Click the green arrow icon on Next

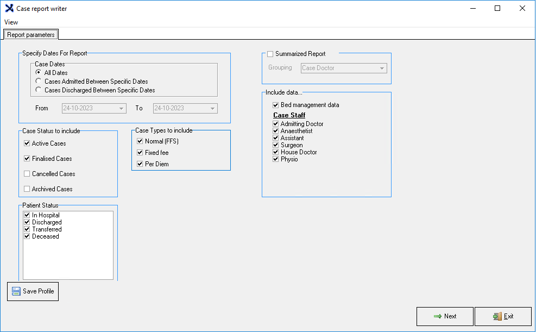point(437,316)
